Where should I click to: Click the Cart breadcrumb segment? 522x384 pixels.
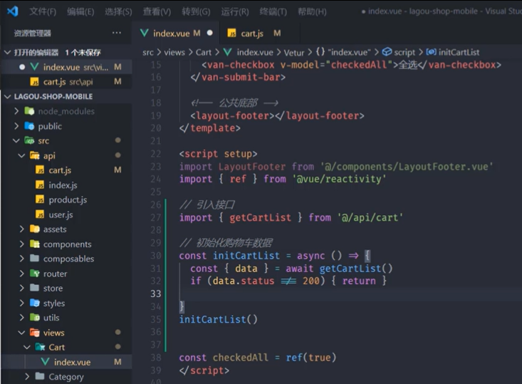point(204,52)
